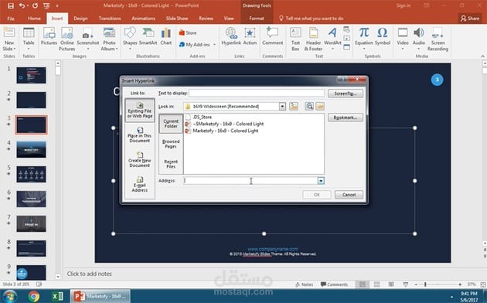Click the New Slide icon
Image resolution: width=487 pixels, height=303 pixels.
(9, 33)
